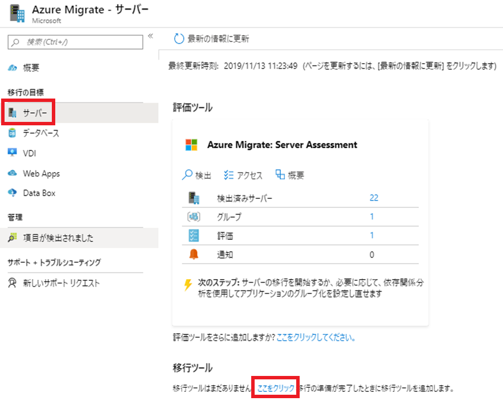Open the グループ count link 1
The height and width of the screenshot is (401, 503).
(372, 217)
